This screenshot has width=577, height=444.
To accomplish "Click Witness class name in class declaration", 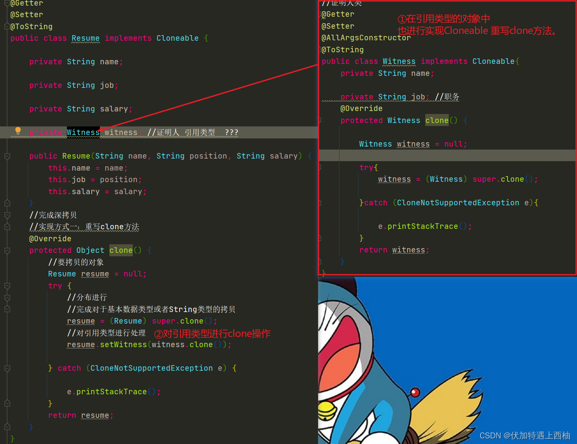I will point(399,61).
